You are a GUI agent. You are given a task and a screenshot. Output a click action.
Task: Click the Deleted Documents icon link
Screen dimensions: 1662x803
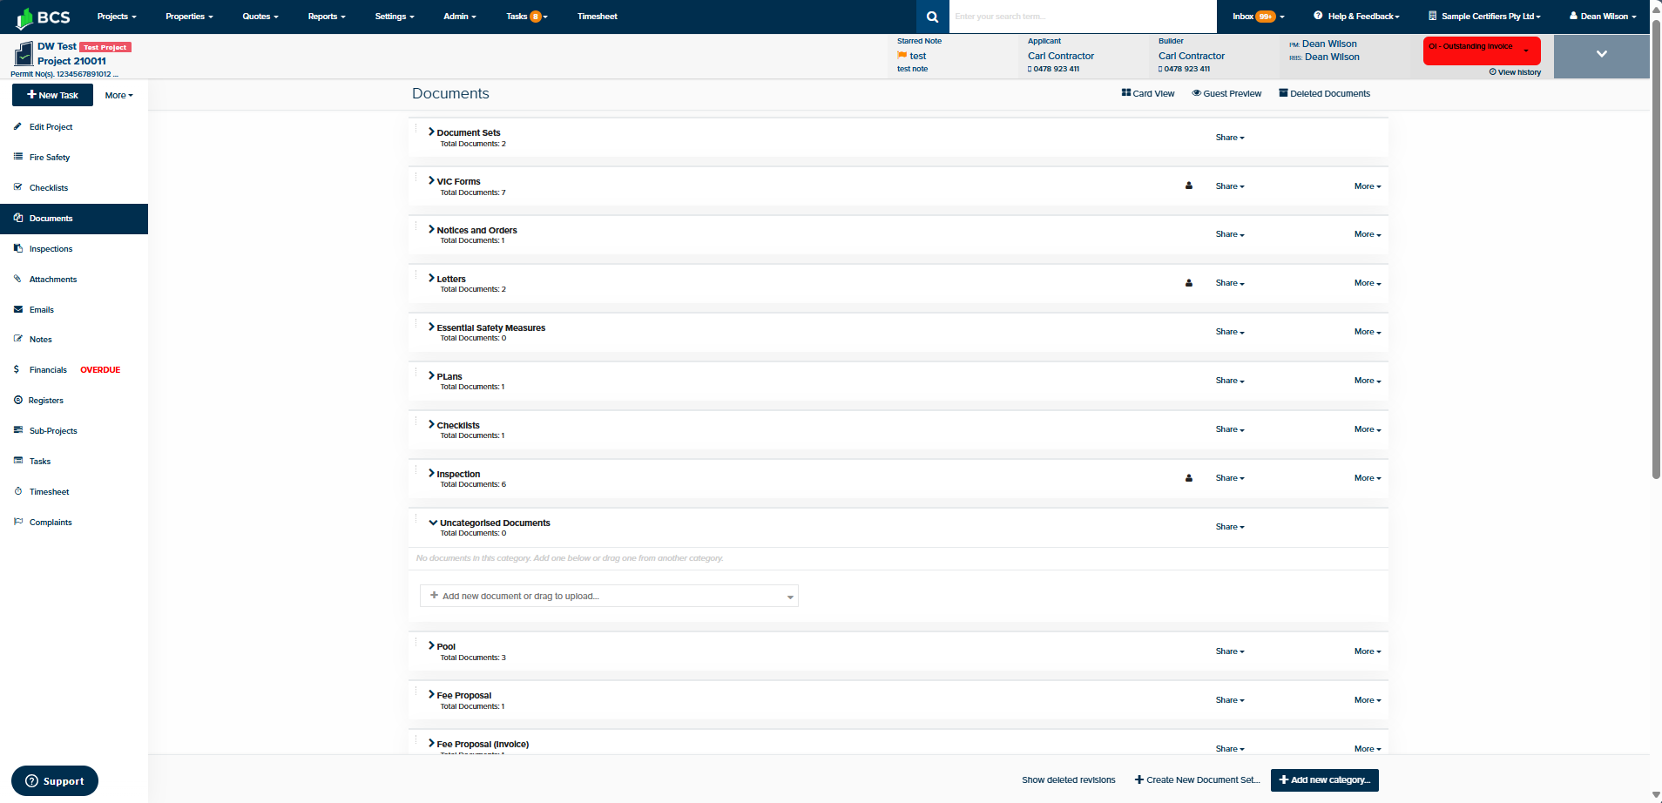(1324, 93)
